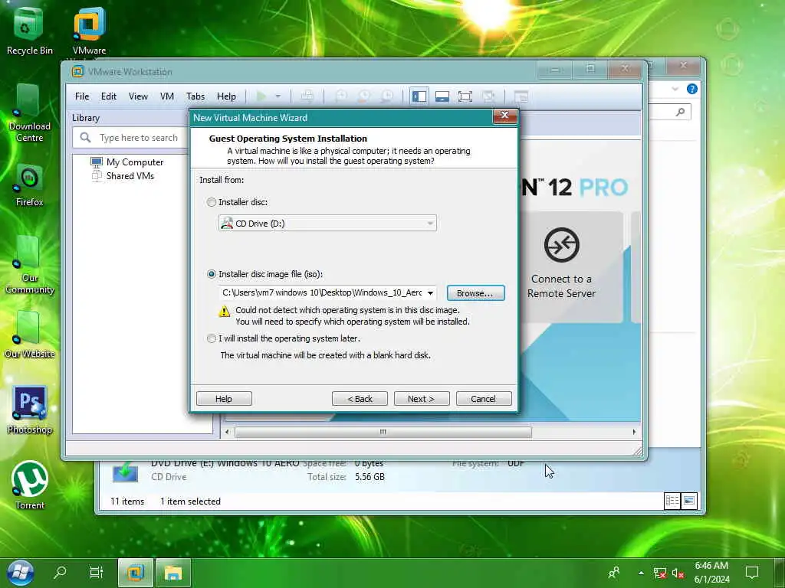Open the Tabs menu
785x588 pixels.
(x=195, y=96)
